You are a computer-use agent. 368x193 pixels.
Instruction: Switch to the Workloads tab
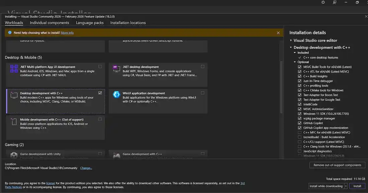(14, 23)
